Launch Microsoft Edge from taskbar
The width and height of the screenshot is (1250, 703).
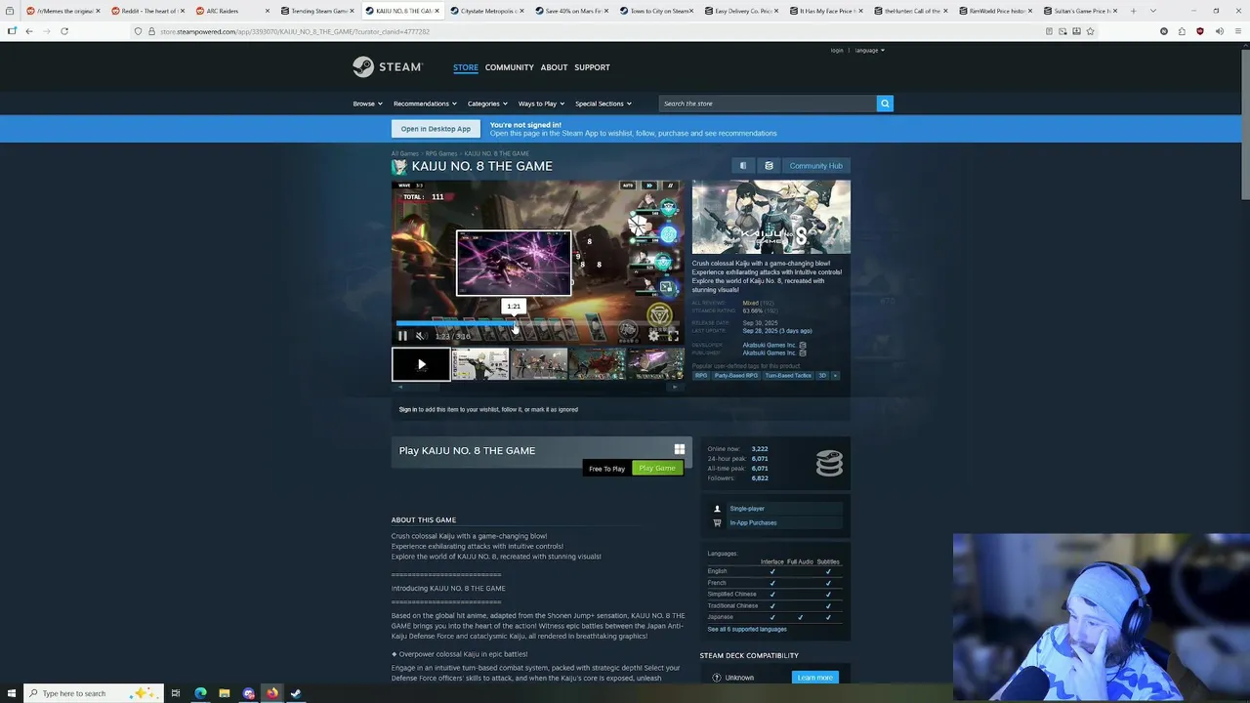(200, 693)
